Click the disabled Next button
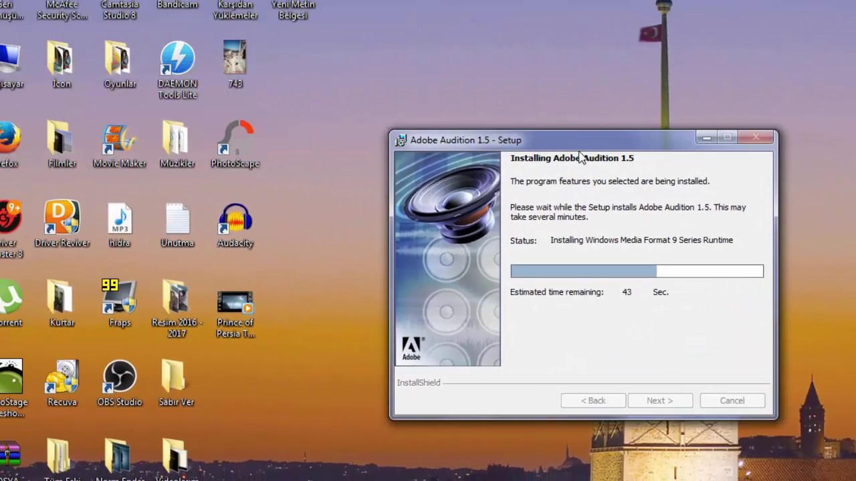The width and height of the screenshot is (856, 481). point(659,400)
